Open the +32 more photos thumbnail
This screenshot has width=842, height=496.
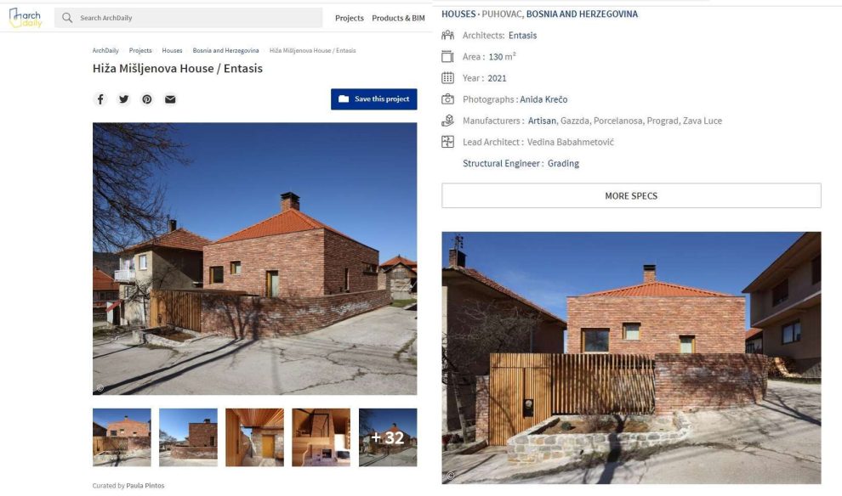pos(388,437)
